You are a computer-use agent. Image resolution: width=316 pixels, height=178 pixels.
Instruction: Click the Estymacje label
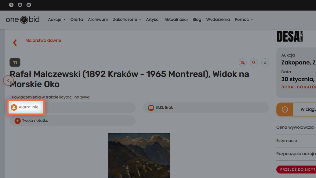tap(287, 141)
